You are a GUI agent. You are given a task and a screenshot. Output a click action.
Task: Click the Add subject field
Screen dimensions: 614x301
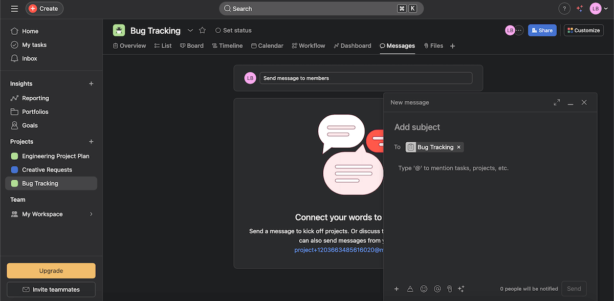pyautogui.click(x=461, y=127)
